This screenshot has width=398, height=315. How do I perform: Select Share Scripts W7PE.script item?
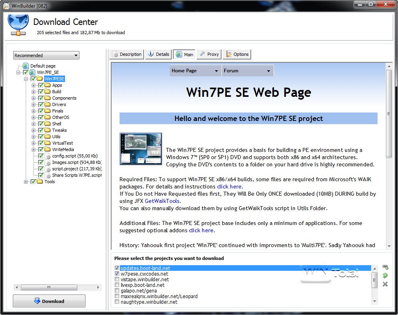pos(77,175)
